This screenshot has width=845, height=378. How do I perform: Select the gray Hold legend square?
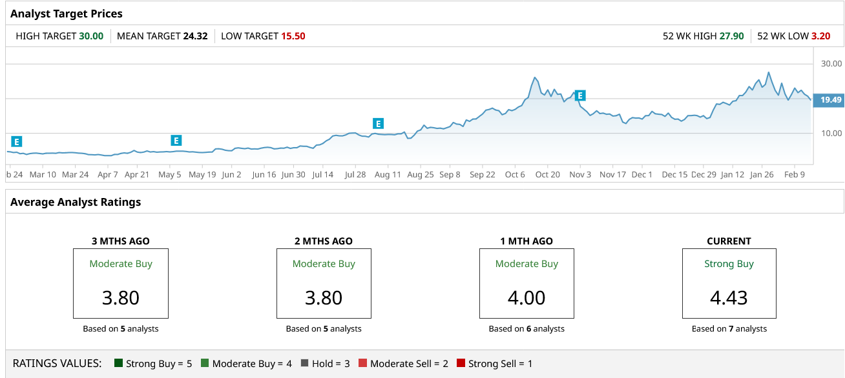pos(304,363)
